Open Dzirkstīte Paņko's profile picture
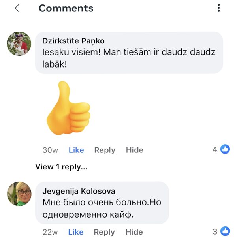Screen dimensions: 237x237 [19, 43]
